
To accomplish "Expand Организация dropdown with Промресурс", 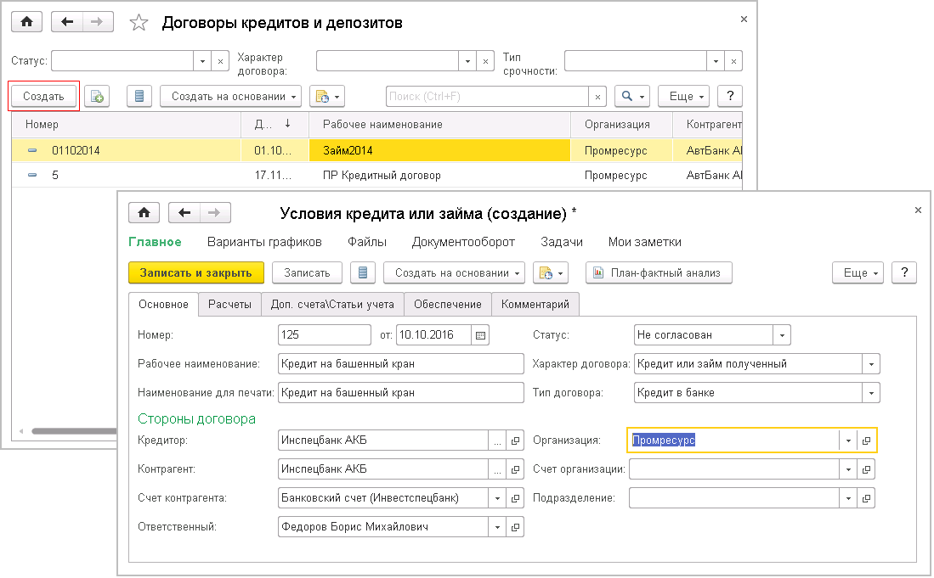I will click(848, 441).
